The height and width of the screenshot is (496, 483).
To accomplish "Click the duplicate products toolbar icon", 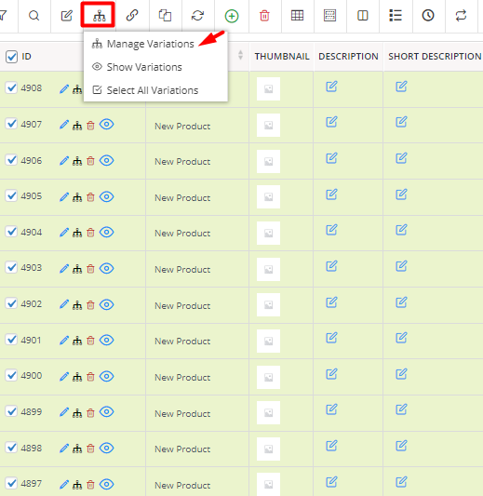I will (x=165, y=16).
